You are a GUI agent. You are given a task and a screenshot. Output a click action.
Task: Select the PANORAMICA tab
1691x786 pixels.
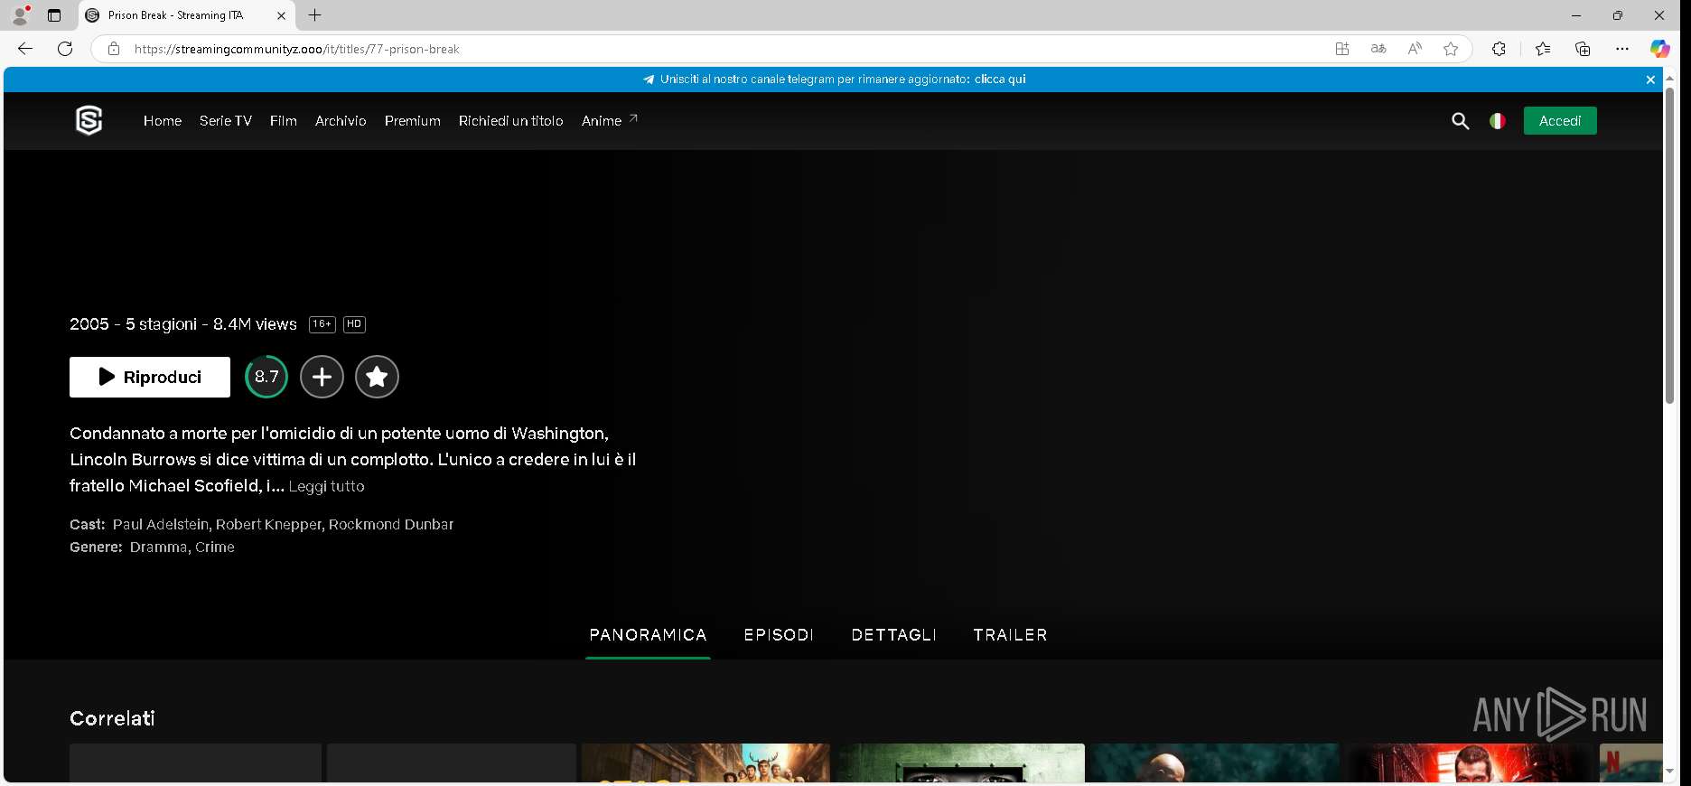pos(648,635)
